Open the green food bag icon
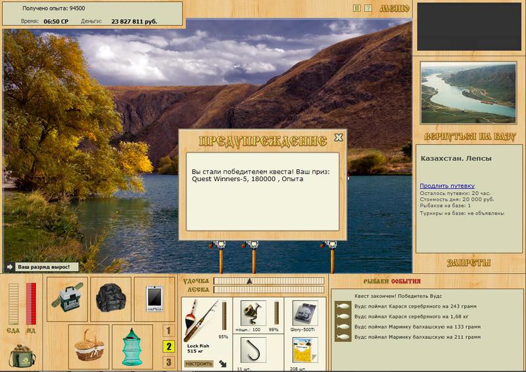Screen dimensions: 526x372 [22, 356]
